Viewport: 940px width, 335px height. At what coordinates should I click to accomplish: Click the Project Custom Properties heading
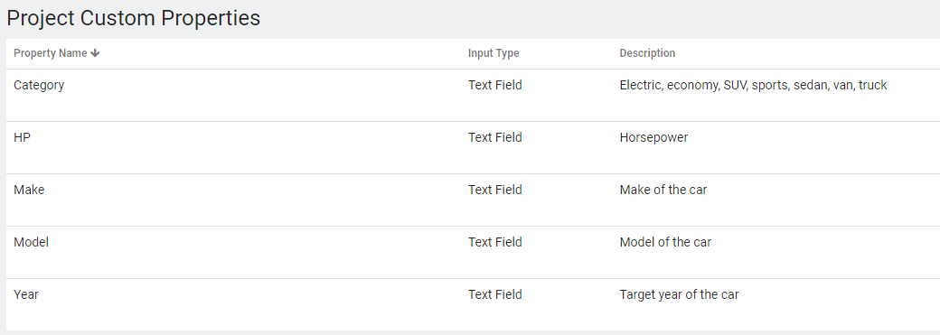coord(134,18)
